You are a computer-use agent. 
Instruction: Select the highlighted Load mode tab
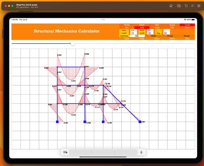tap(187, 25)
